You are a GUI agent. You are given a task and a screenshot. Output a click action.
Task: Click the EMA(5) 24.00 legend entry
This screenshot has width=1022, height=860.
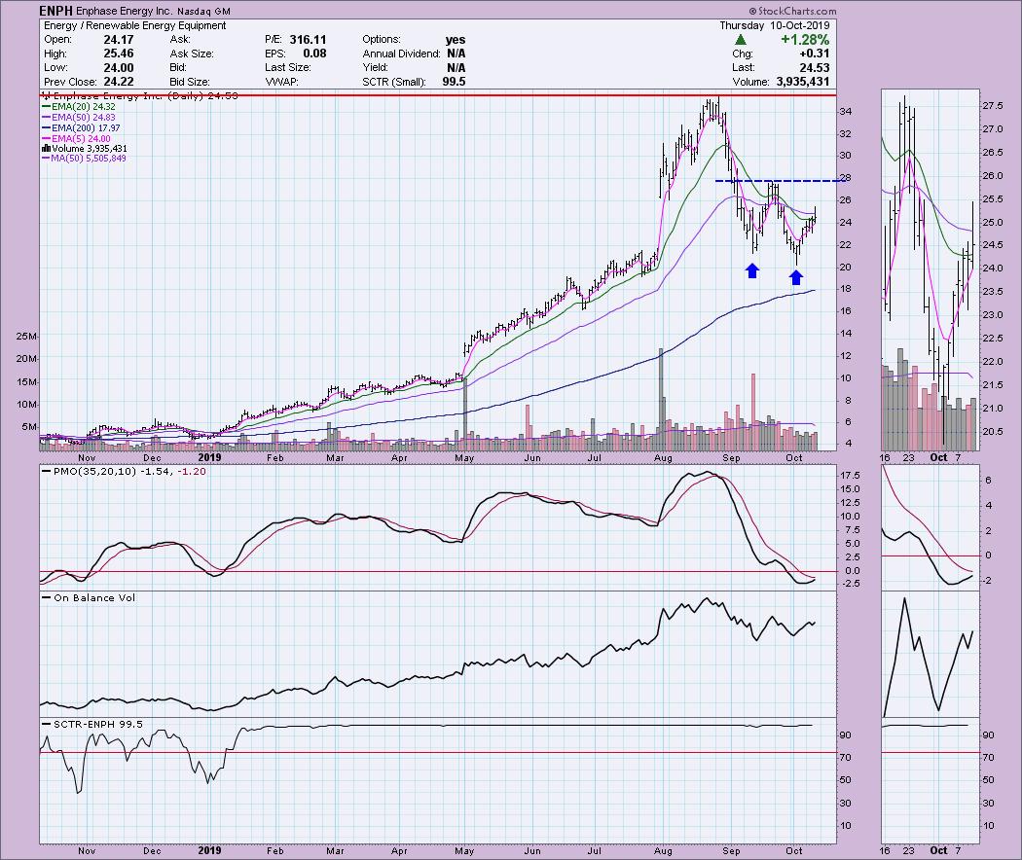point(76,139)
